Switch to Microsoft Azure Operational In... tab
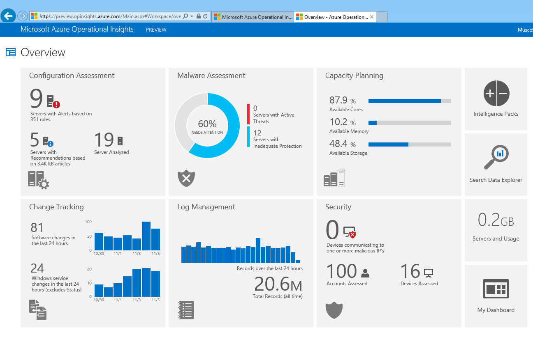Image resolution: width=533 pixels, height=353 pixels. pos(253,17)
